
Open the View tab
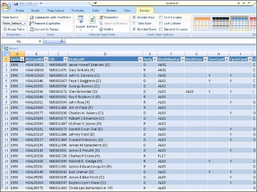[x=127, y=10]
